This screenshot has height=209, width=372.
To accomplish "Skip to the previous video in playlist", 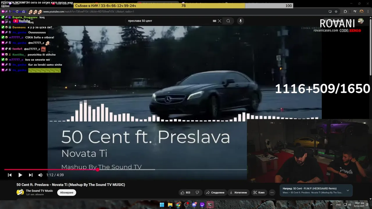I will point(10,175).
